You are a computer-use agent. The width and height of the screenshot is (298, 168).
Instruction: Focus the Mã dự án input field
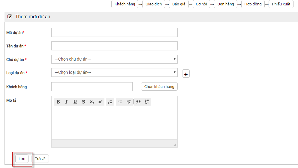[114, 32]
